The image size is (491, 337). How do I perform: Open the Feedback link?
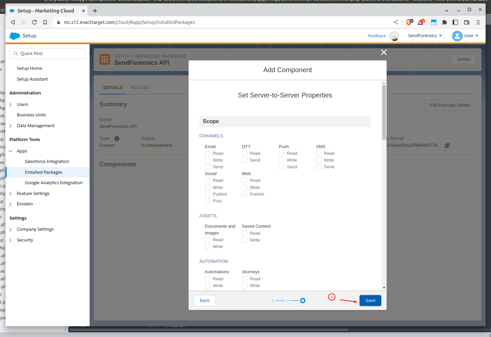pyautogui.click(x=377, y=36)
